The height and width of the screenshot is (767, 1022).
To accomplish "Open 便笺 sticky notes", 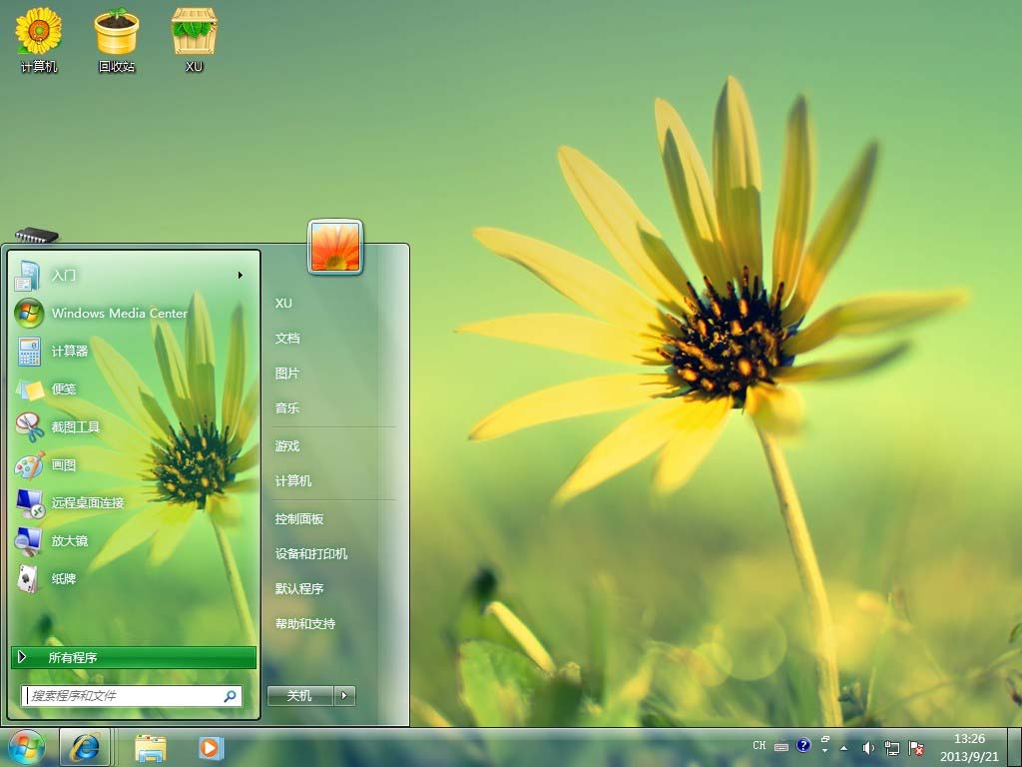I will point(64,389).
